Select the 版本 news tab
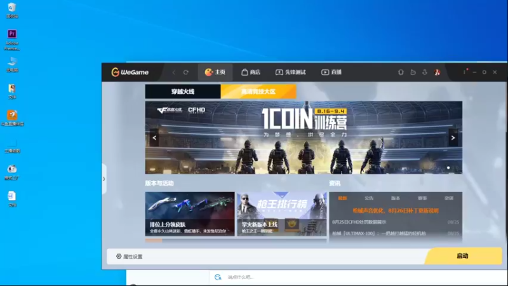Screen dimensions: 508x286 pyautogui.click(x=396, y=198)
